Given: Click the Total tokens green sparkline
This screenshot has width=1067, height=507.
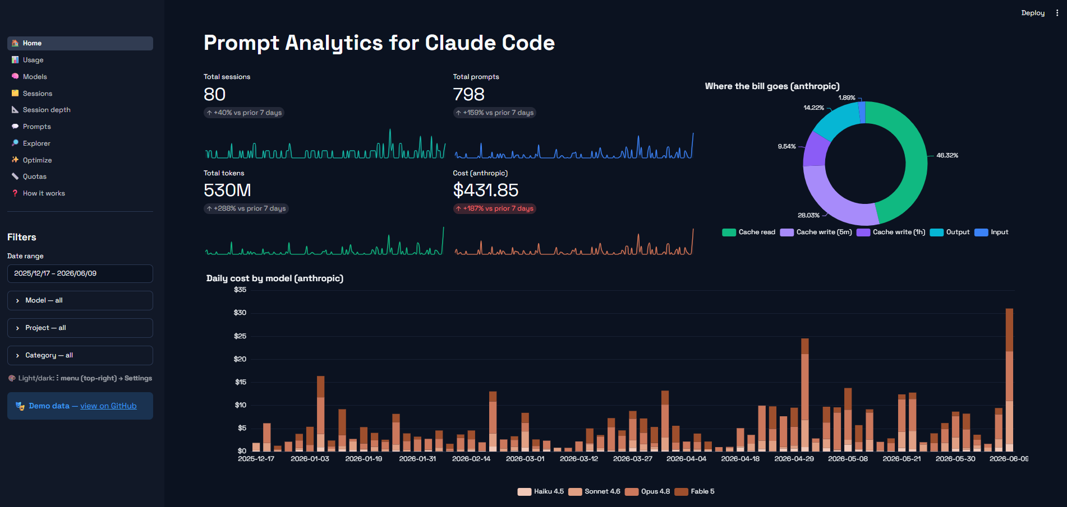Looking at the screenshot, I should [x=325, y=241].
